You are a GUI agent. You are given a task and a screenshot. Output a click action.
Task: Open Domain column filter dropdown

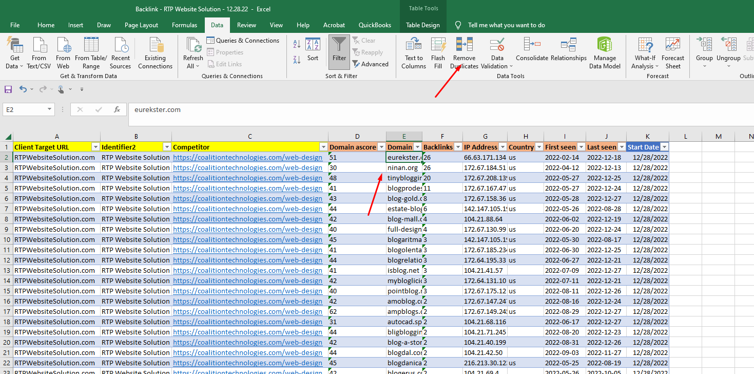[417, 147]
